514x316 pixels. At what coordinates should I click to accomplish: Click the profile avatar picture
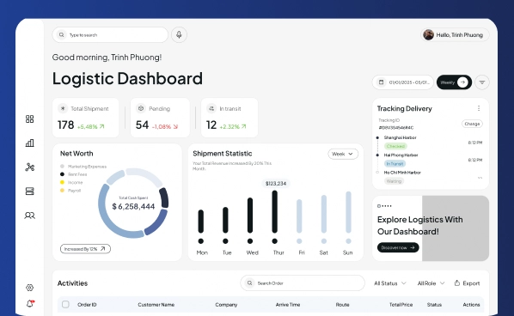(428, 34)
